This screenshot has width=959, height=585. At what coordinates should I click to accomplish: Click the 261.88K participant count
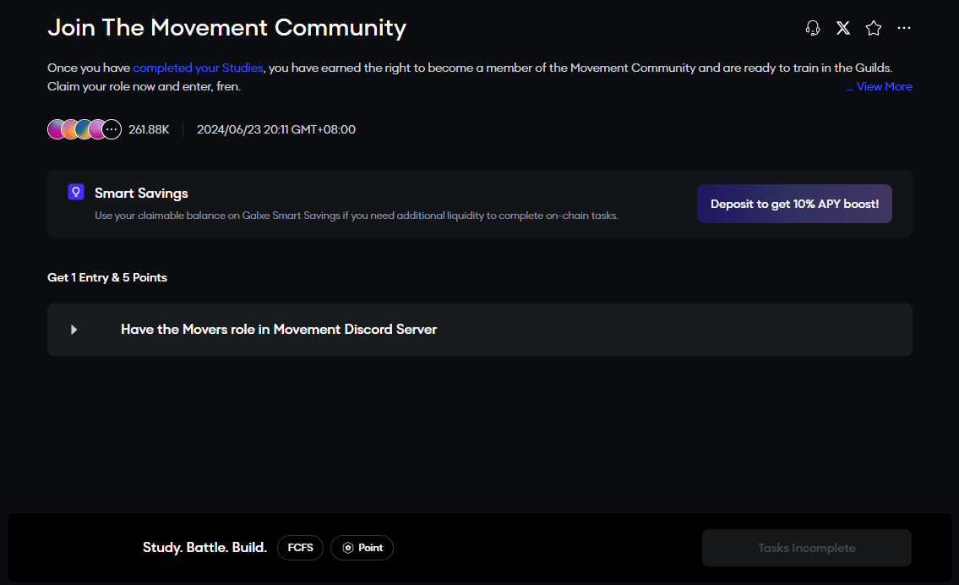coord(149,129)
